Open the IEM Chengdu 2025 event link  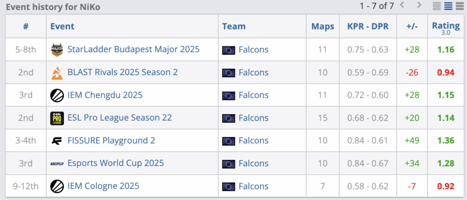[104, 95]
